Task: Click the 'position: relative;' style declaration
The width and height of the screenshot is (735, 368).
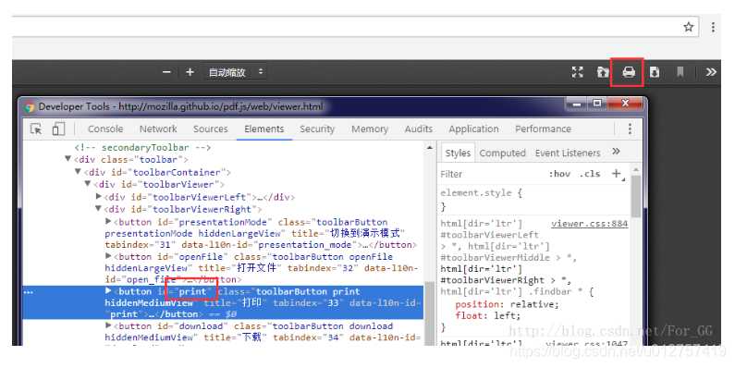Action: (508, 304)
